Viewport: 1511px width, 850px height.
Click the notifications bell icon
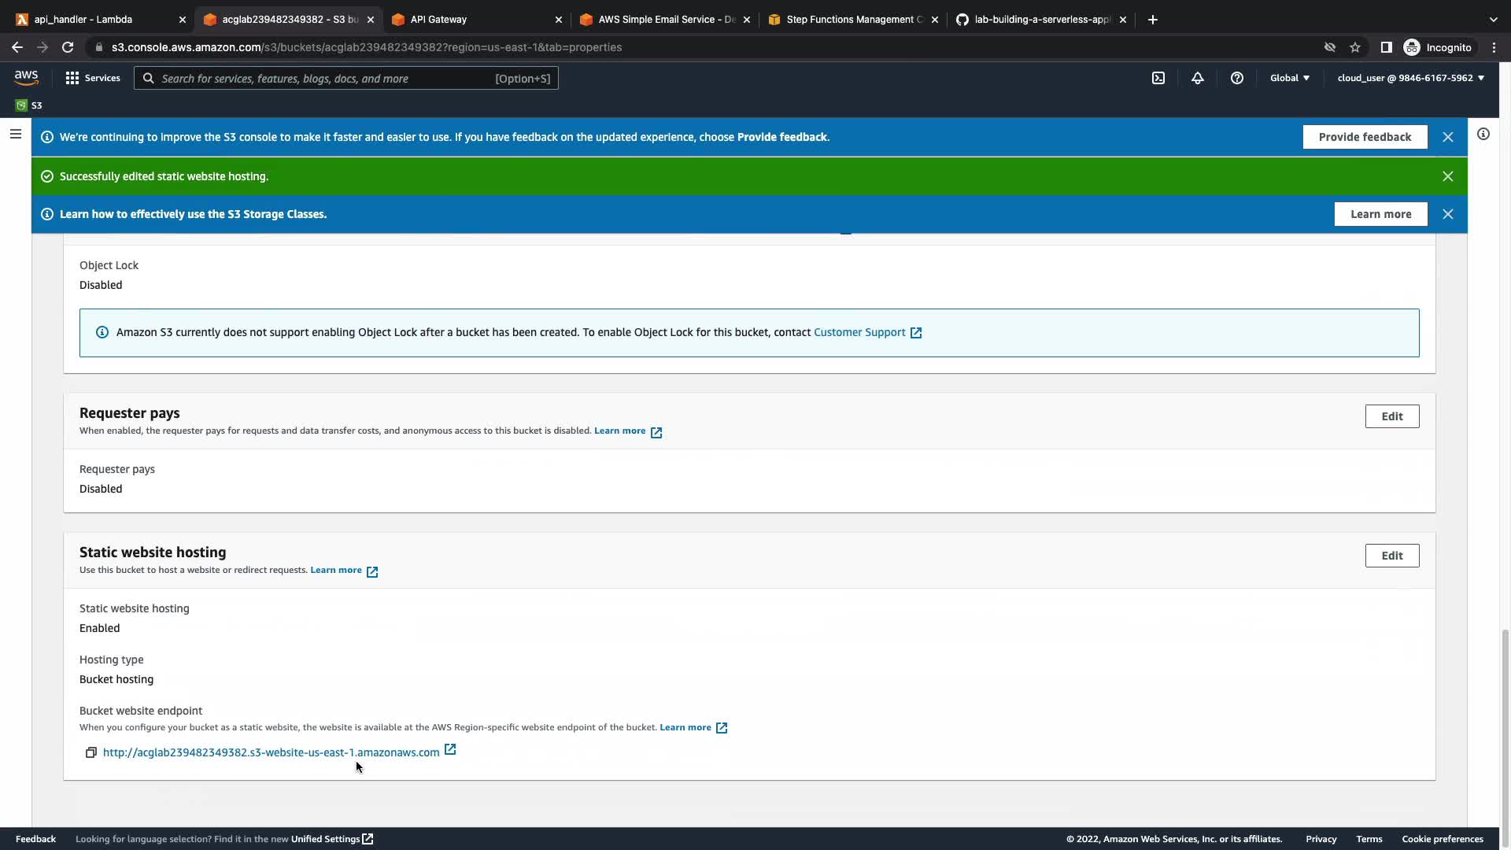(x=1197, y=78)
